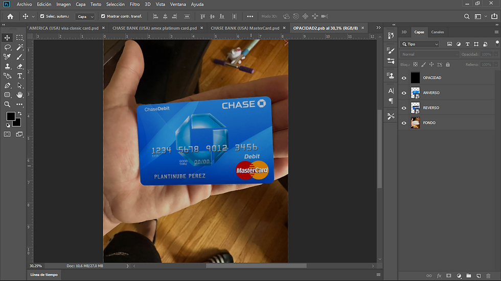The image size is (501, 281).
Task: Add layer style fx
Action: (x=439, y=275)
